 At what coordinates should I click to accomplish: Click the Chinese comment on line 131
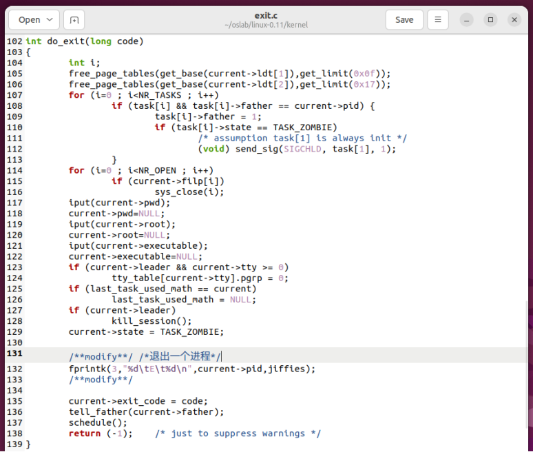point(180,357)
